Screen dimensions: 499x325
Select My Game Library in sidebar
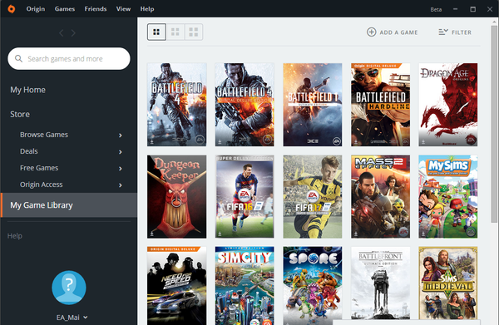(x=69, y=205)
